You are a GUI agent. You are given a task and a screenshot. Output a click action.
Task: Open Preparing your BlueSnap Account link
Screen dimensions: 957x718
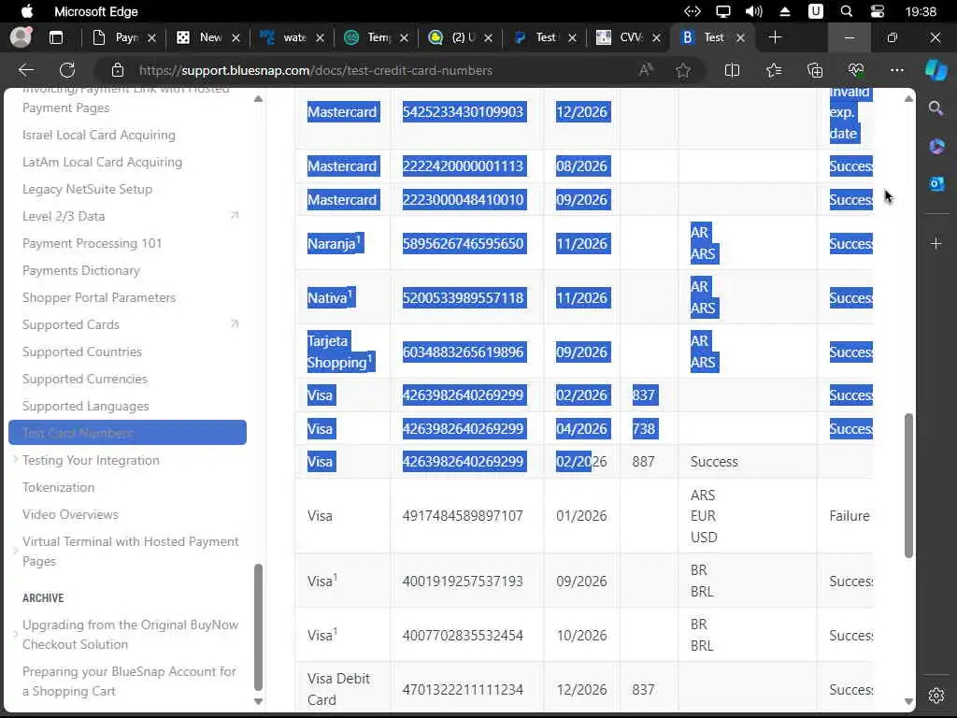(129, 682)
